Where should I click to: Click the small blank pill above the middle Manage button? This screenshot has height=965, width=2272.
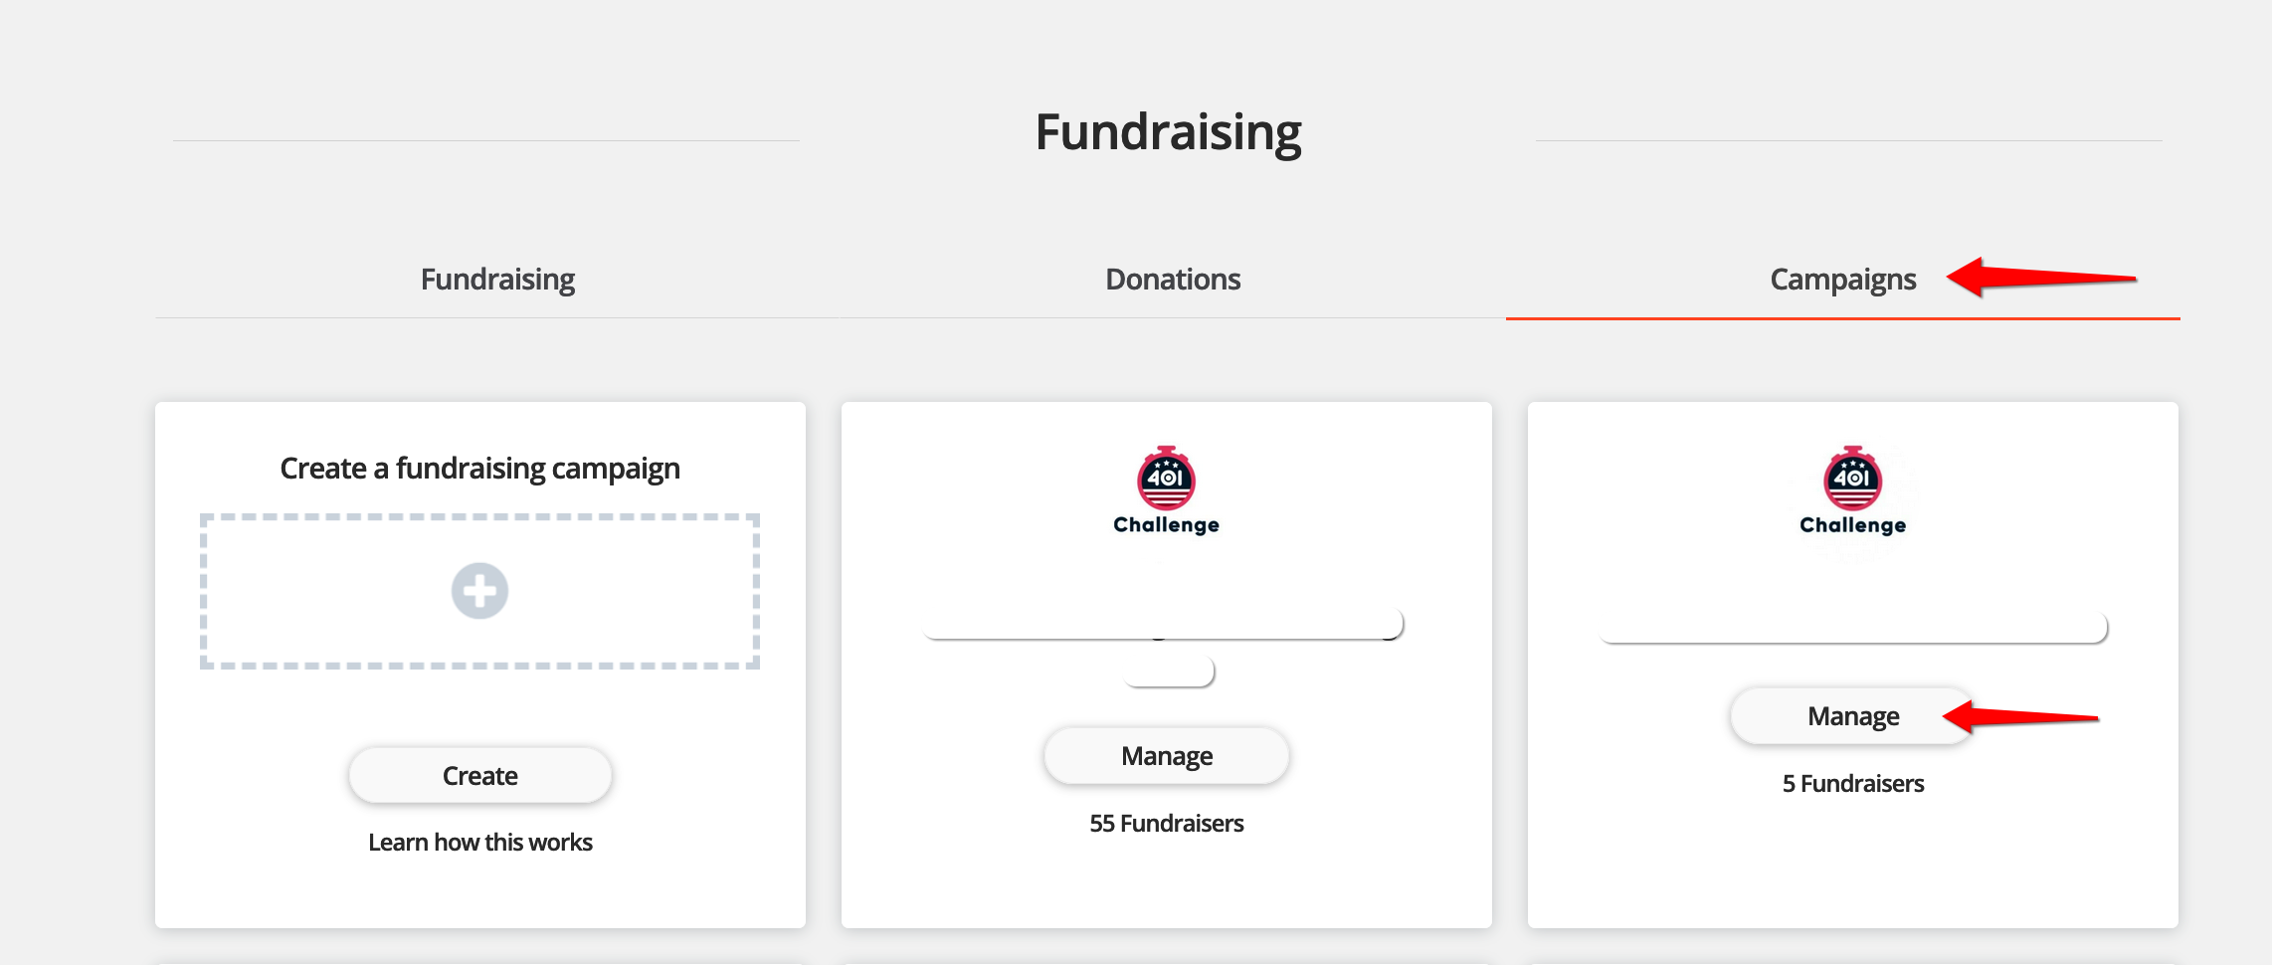(x=1168, y=672)
